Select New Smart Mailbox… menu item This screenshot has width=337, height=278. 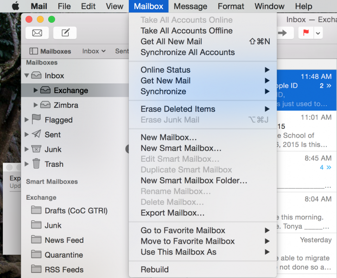[181, 148]
